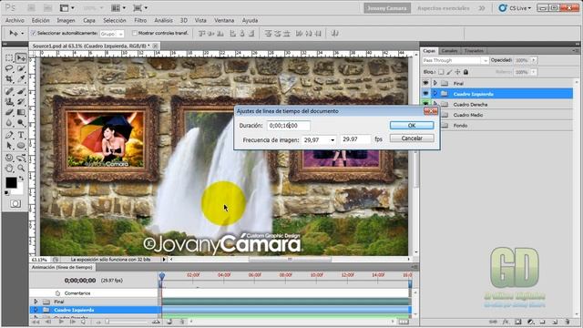Select the 3D Camera Orbit tool
Viewport: 583px width, 328px height.
[x=21, y=158]
